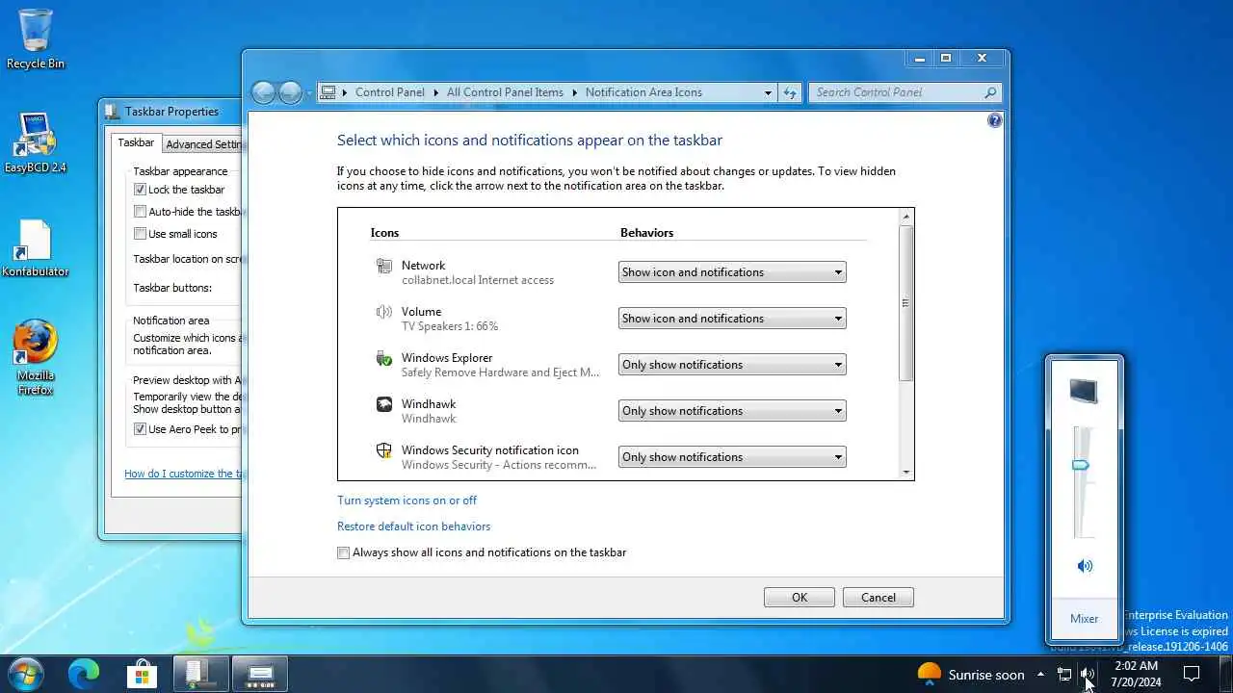Click the search magnifier in Search Control Panel
Image resolution: width=1233 pixels, height=693 pixels.
(x=990, y=92)
